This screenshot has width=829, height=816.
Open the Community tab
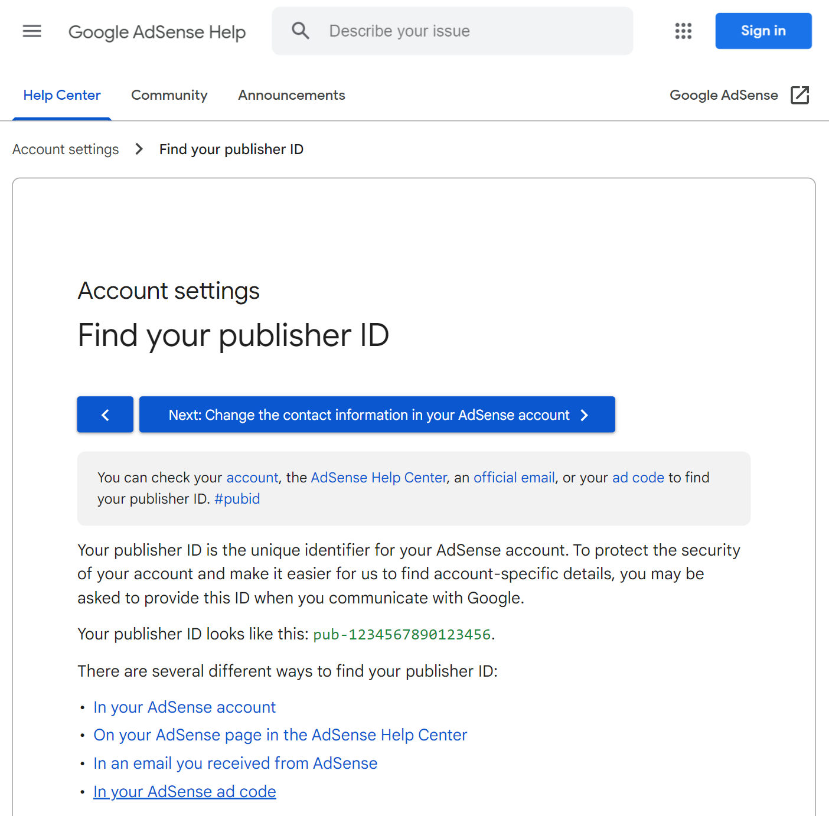click(169, 95)
